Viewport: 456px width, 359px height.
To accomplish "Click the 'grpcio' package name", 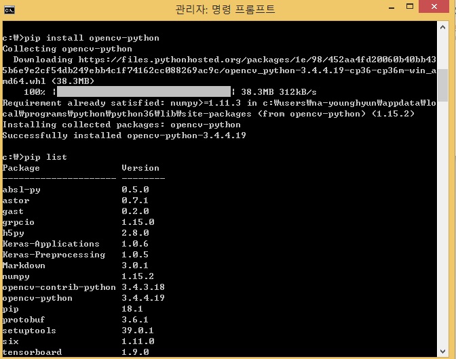I will [18, 222].
